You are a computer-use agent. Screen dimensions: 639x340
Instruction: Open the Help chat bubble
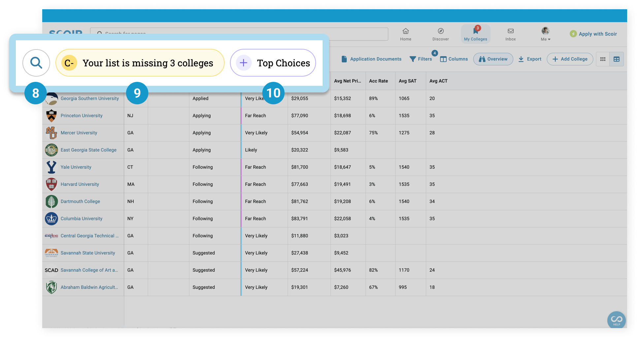[x=616, y=320]
